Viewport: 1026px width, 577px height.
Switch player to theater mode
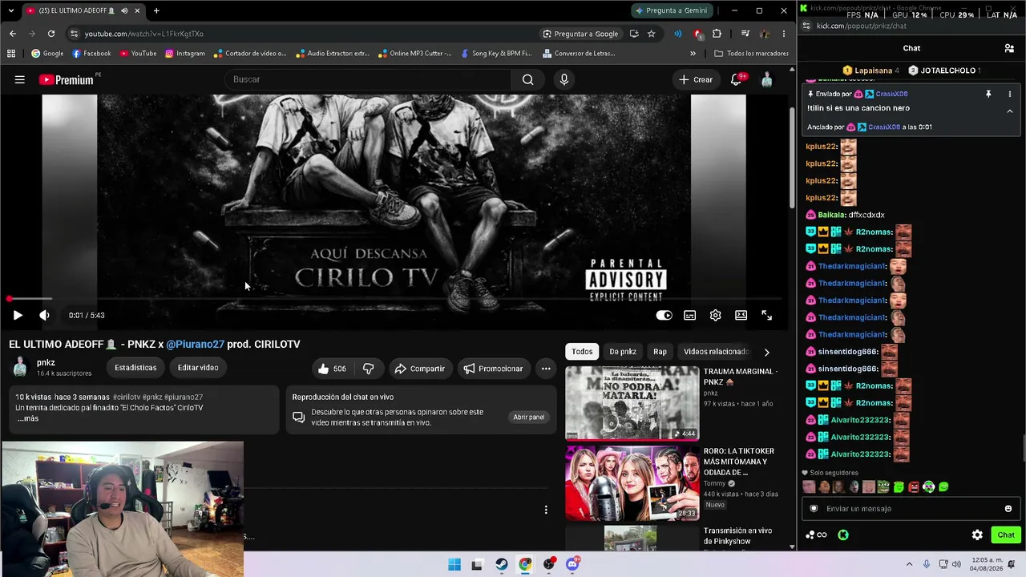click(x=741, y=316)
